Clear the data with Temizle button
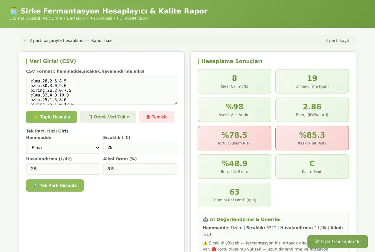The height and width of the screenshot is (252, 375). tap(157, 117)
